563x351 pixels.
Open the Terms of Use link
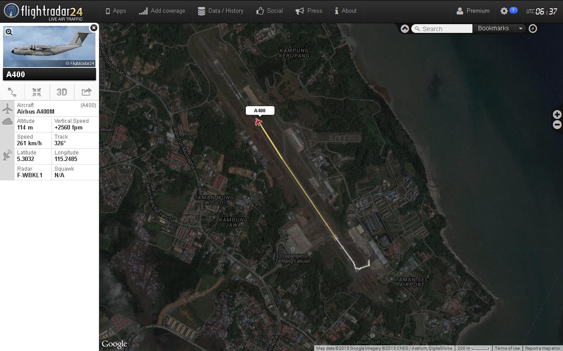coord(507,348)
